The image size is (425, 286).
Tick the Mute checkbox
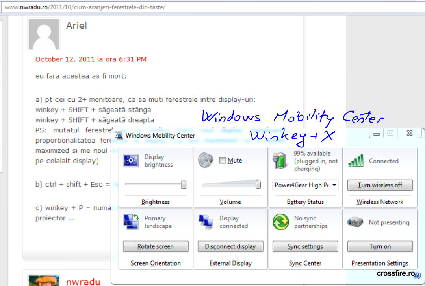tap(222, 160)
